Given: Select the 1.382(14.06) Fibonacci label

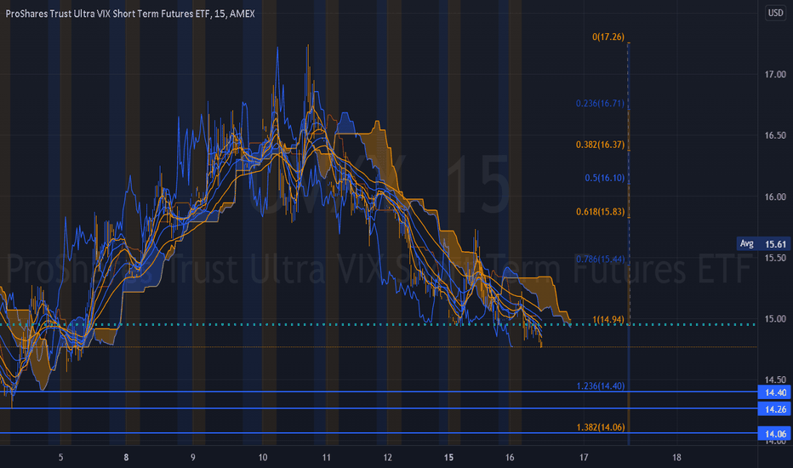Looking at the screenshot, I should 600,427.
